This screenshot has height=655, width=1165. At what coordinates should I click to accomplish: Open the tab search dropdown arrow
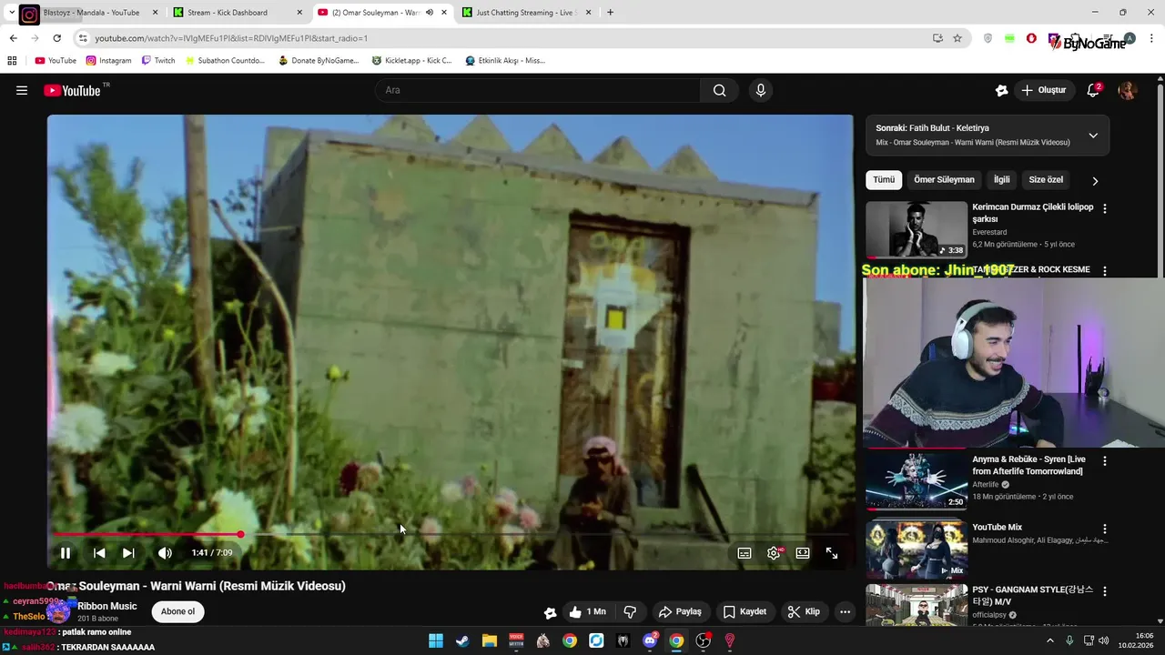click(x=11, y=13)
